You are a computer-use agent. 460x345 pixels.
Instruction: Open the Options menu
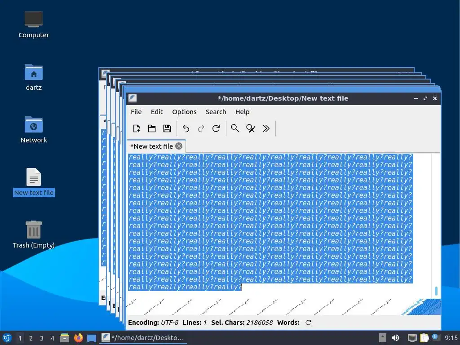184,112
